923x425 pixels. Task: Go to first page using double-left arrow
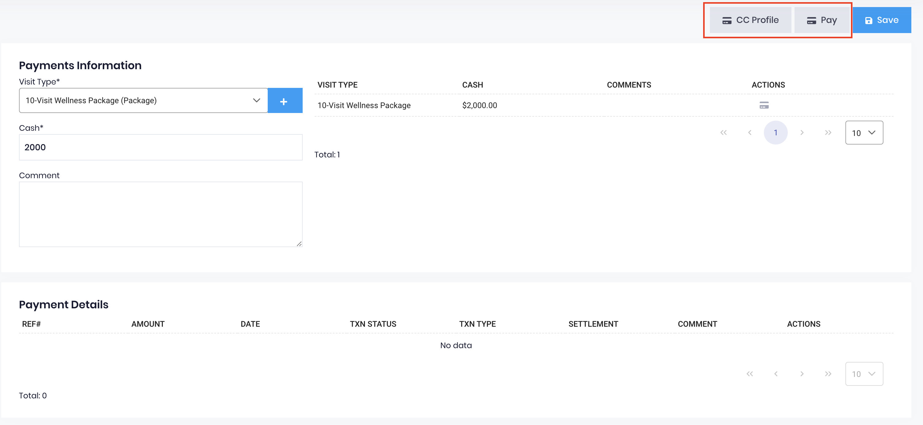coord(724,132)
